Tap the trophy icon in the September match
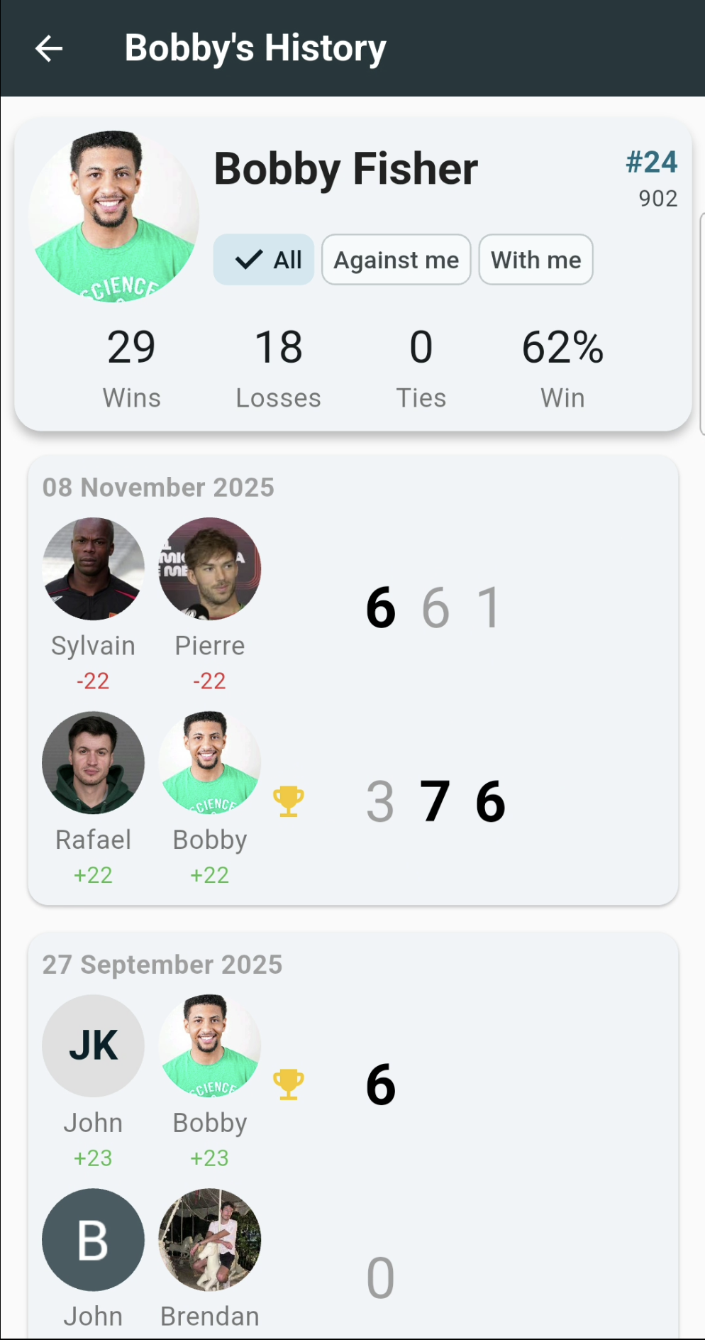The image size is (705, 1340). point(288,1082)
